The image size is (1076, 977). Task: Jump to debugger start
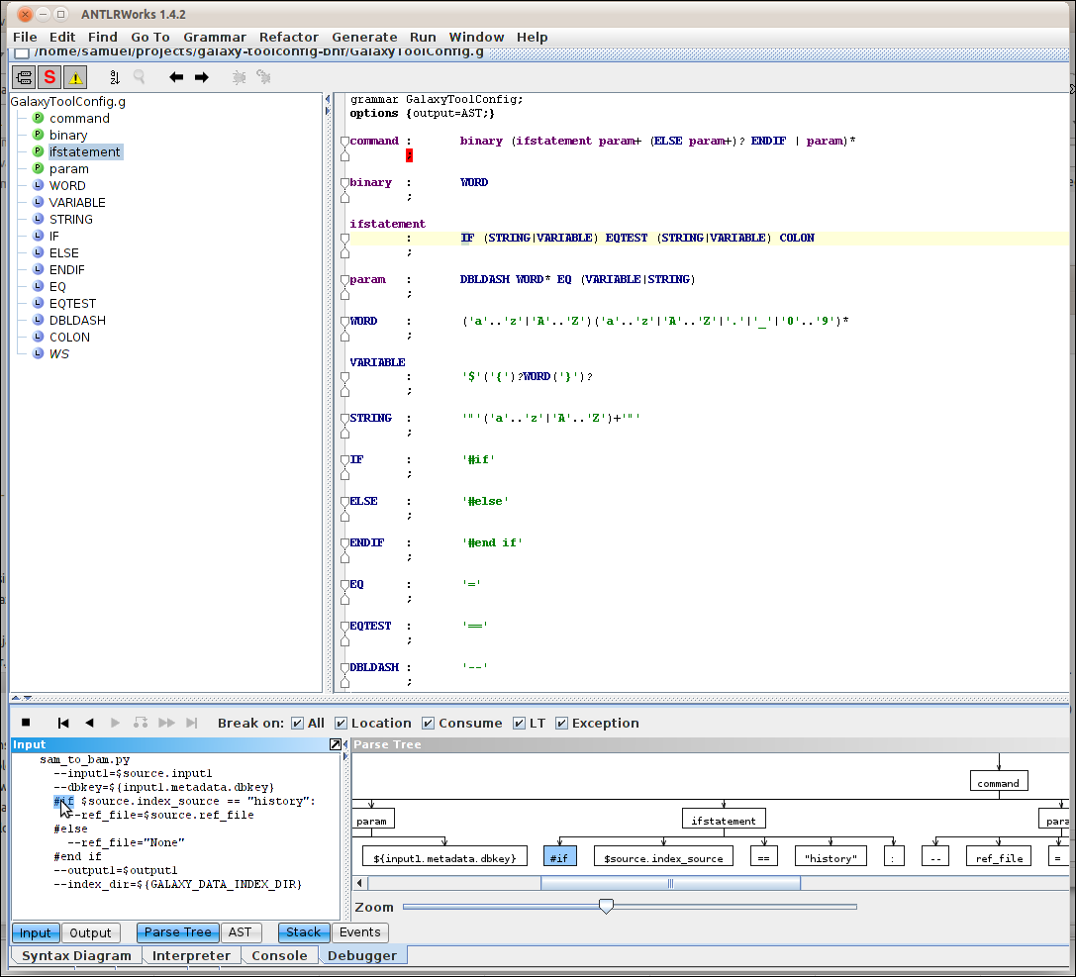(63, 723)
